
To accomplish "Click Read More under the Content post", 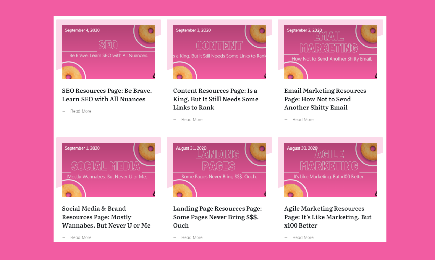I will (x=192, y=119).
